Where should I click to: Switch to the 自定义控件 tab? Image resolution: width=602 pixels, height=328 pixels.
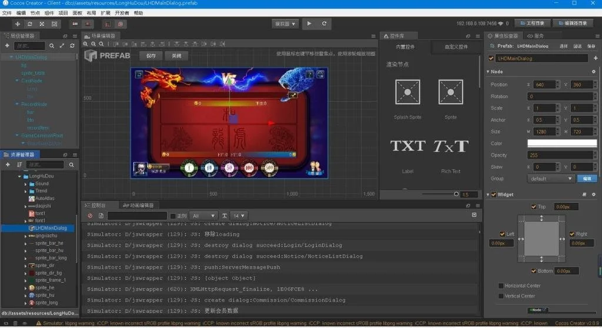pyautogui.click(x=456, y=47)
